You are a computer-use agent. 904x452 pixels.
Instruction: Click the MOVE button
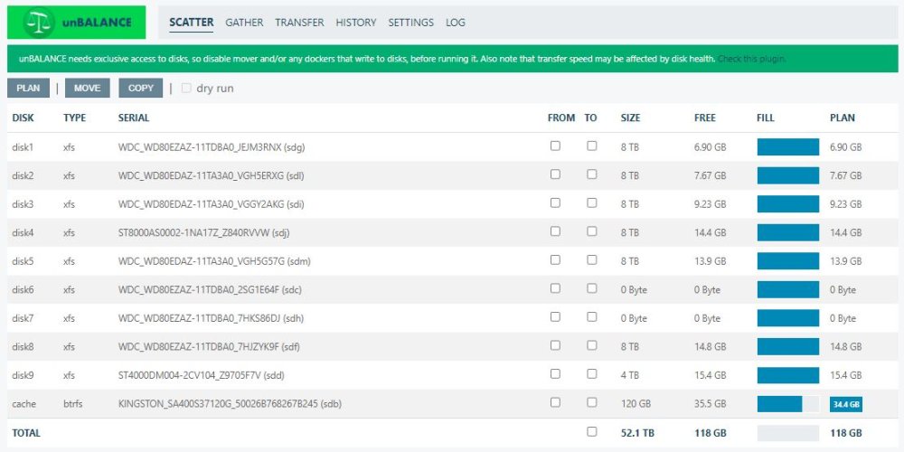point(87,89)
